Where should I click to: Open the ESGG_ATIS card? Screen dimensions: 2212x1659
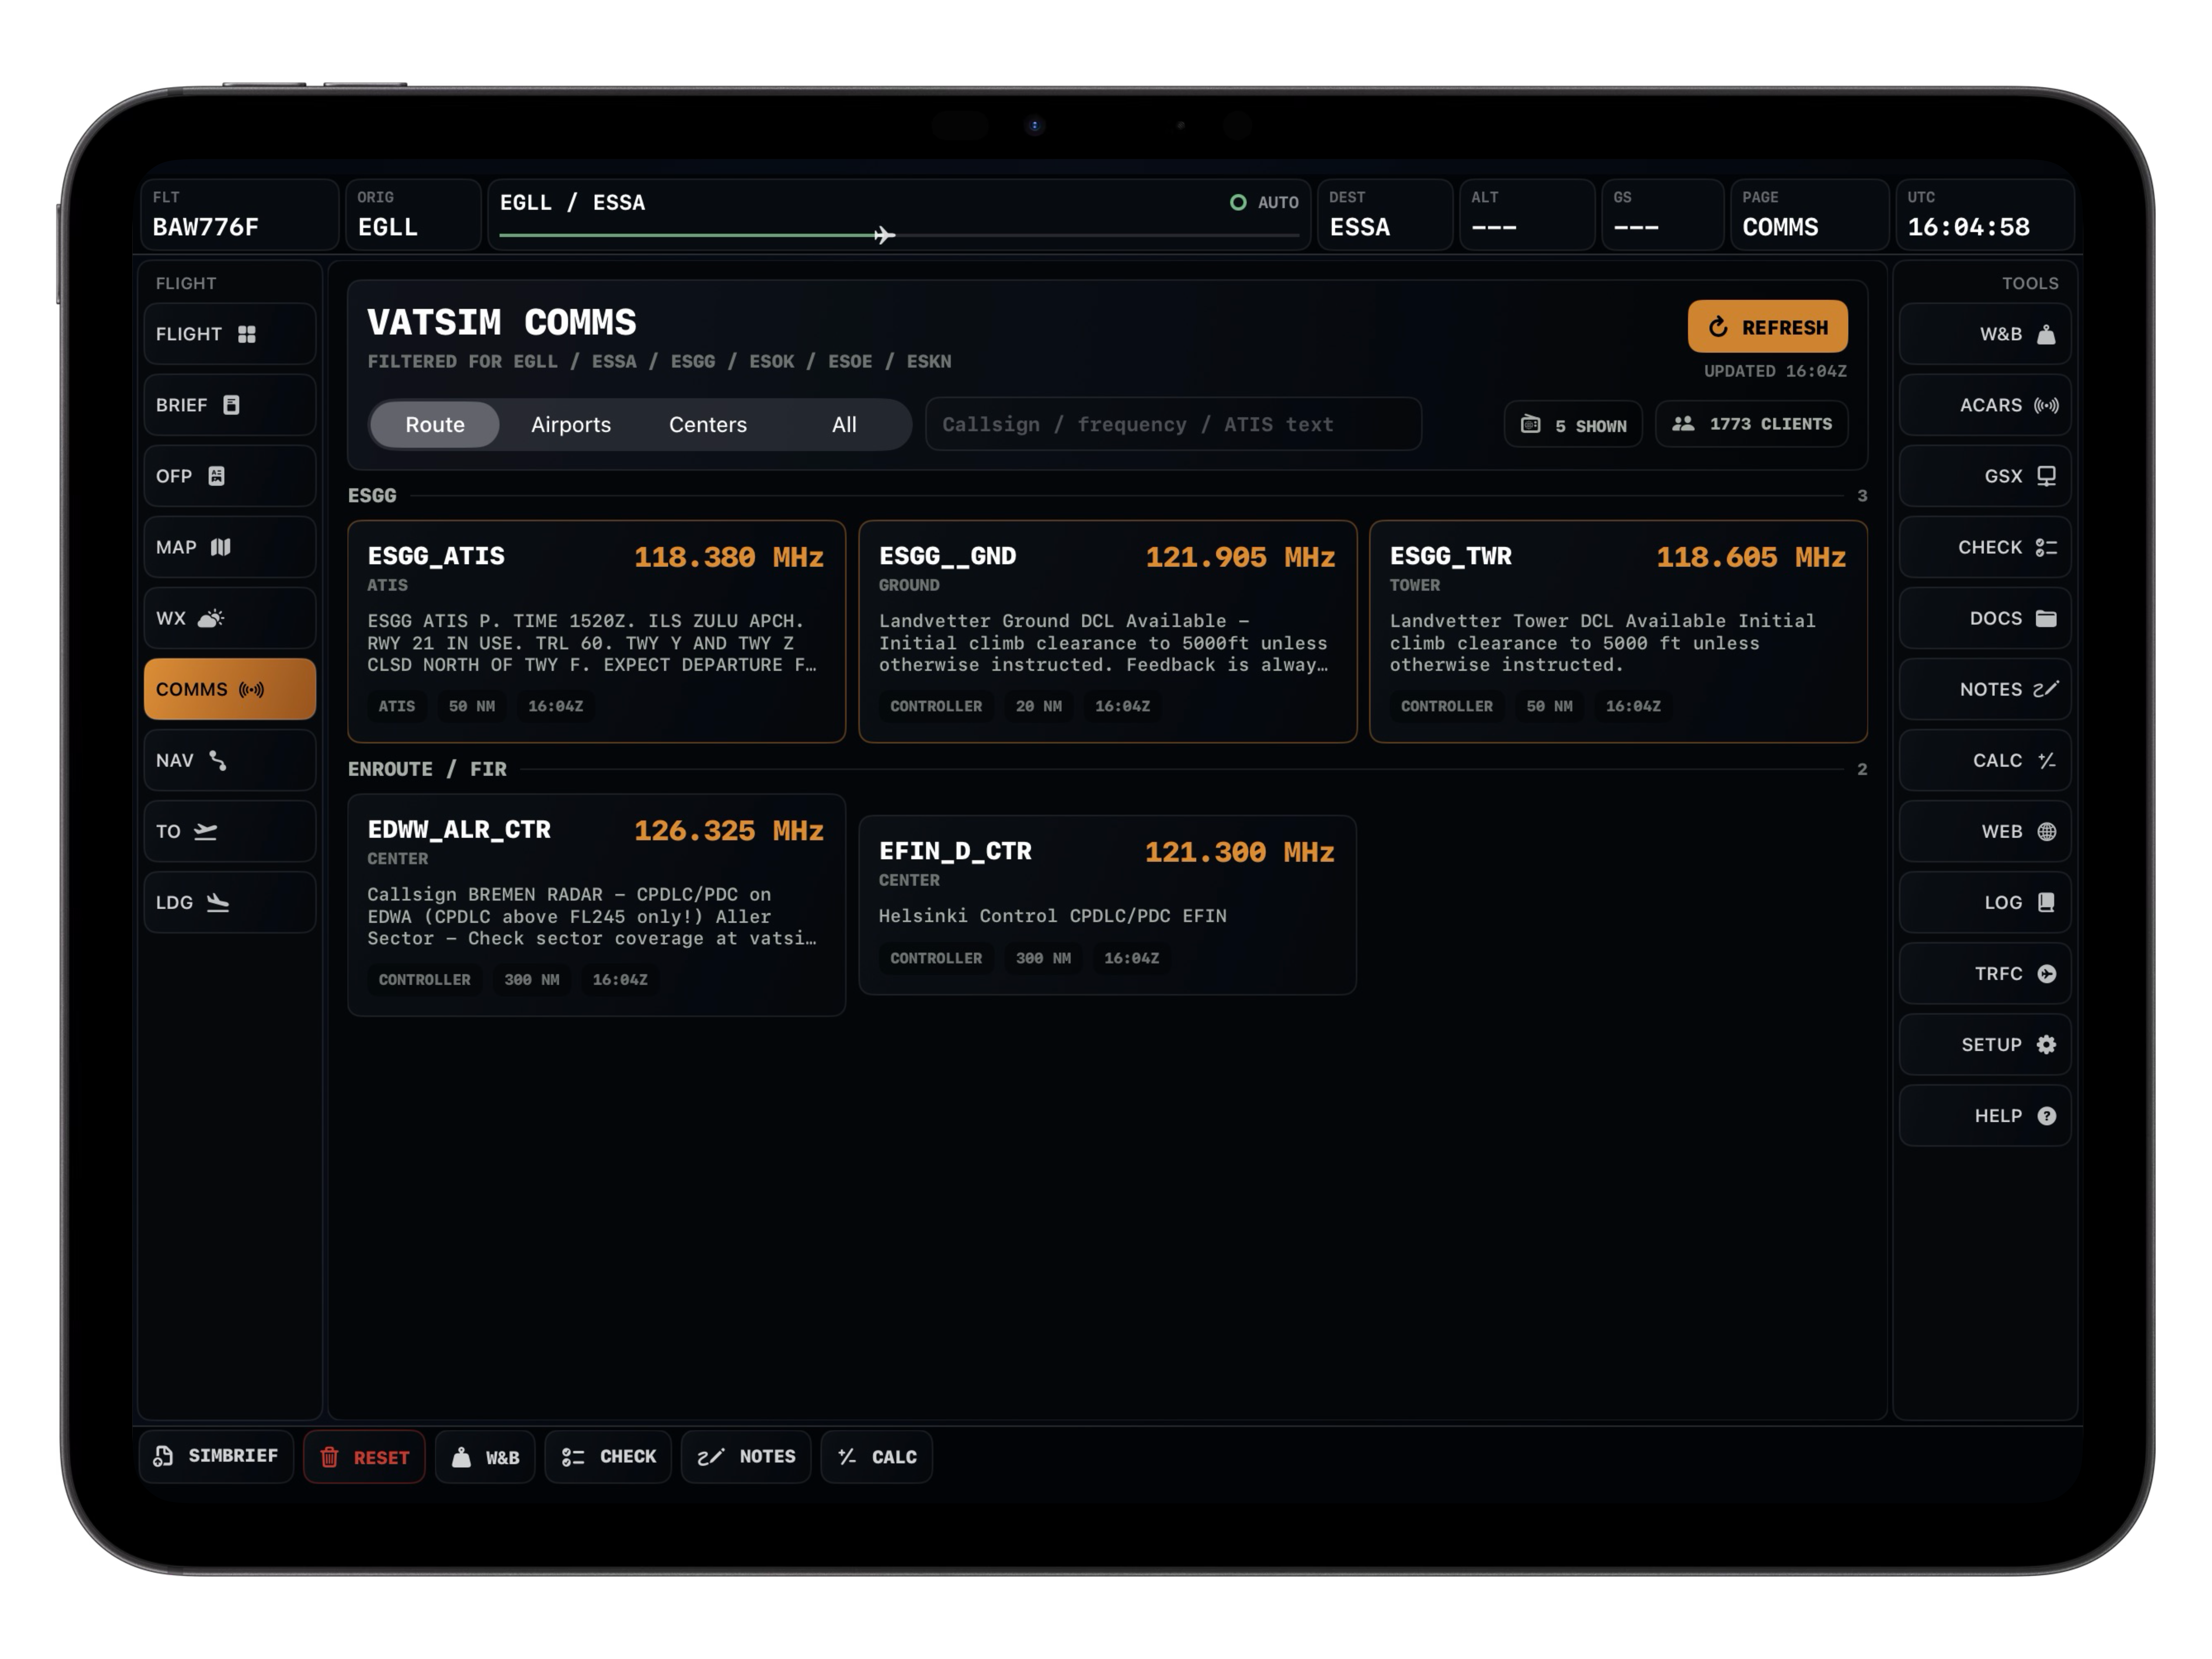click(x=597, y=631)
